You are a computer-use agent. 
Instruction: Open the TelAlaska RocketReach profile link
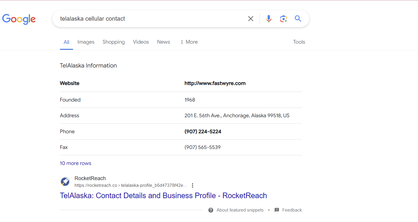(x=163, y=196)
